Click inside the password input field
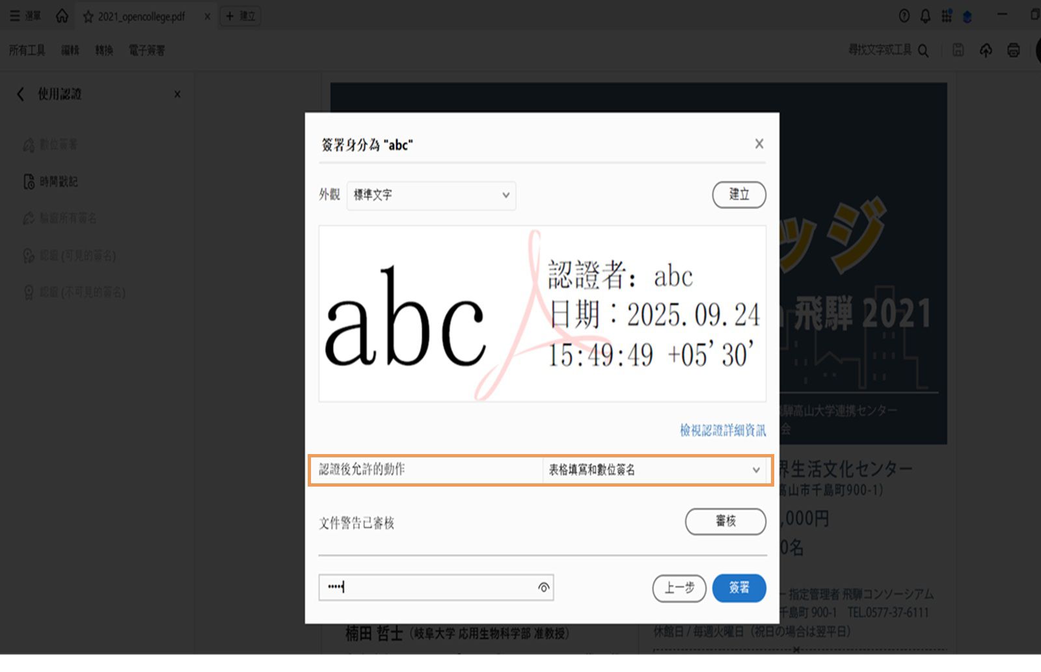The height and width of the screenshot is (672, 1041). (423, 587)
